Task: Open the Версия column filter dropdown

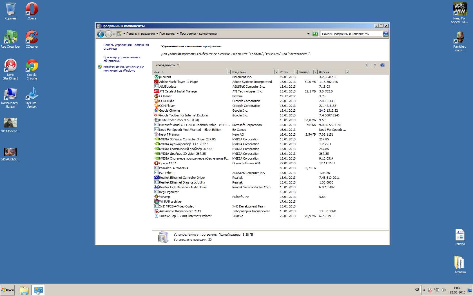Action: pos(347,72)
